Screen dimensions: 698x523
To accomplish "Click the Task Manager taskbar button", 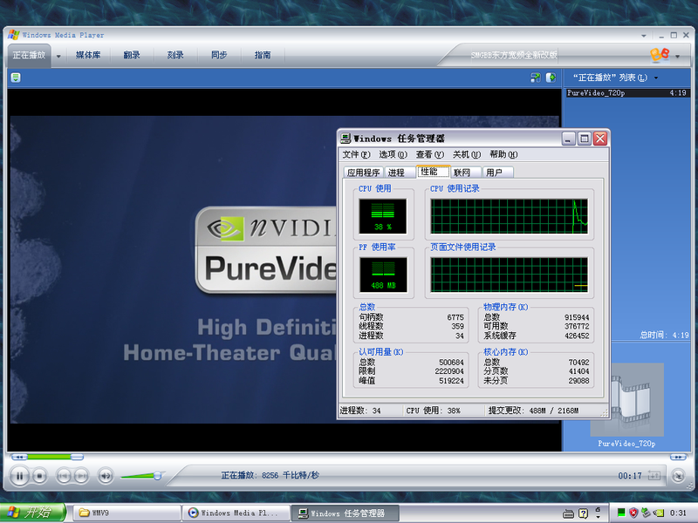I will 345,513.
